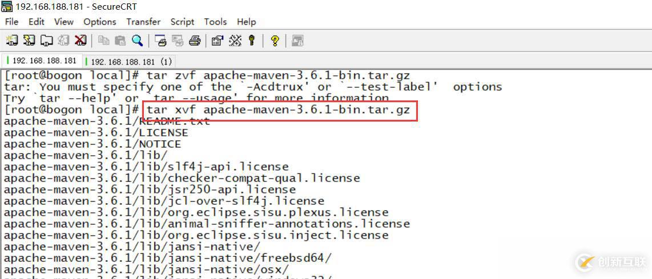Open the Script menu

182,22
